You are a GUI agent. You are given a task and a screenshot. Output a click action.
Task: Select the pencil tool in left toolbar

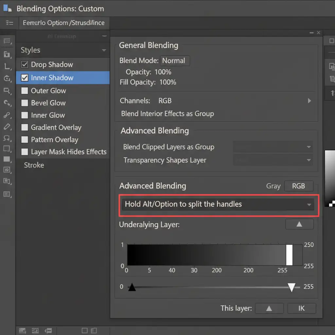(x=7, y=127)
